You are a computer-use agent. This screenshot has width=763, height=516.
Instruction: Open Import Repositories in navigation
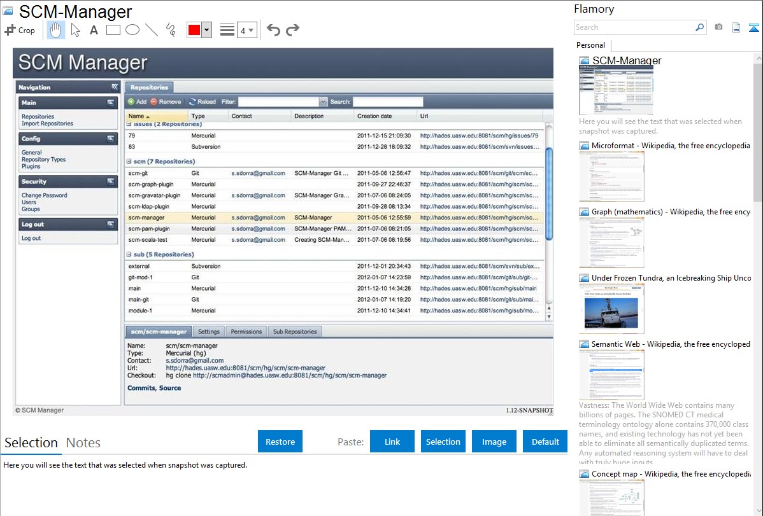pyautogui.click(x=47, y=123)
